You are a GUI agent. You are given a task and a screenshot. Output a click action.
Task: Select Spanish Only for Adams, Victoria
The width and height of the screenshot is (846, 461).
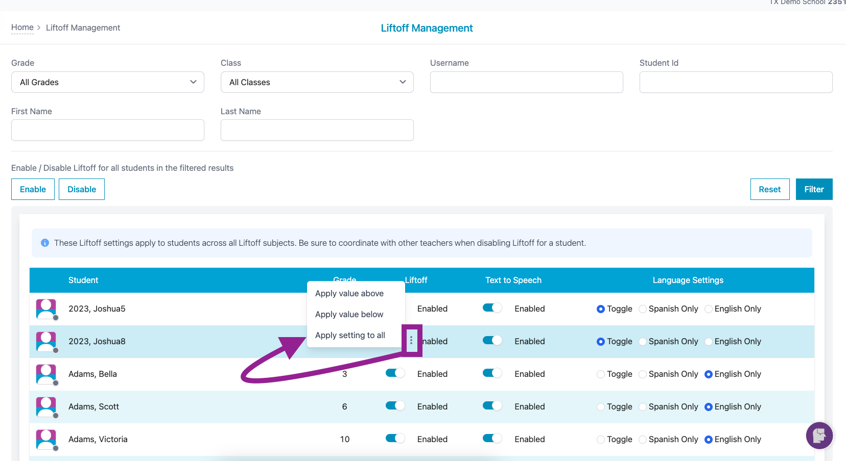click(643, 440)
